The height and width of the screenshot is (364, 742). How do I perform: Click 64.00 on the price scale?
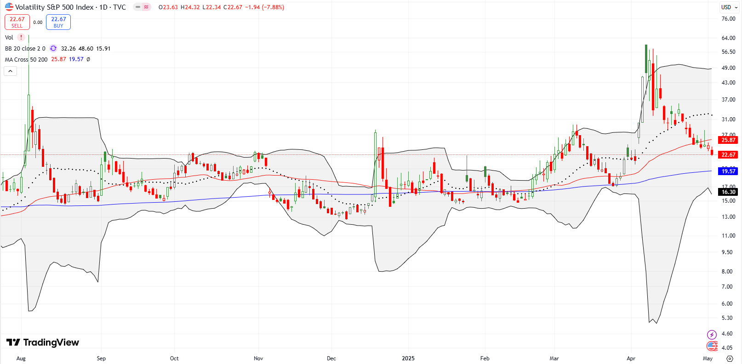pos(728,38)
